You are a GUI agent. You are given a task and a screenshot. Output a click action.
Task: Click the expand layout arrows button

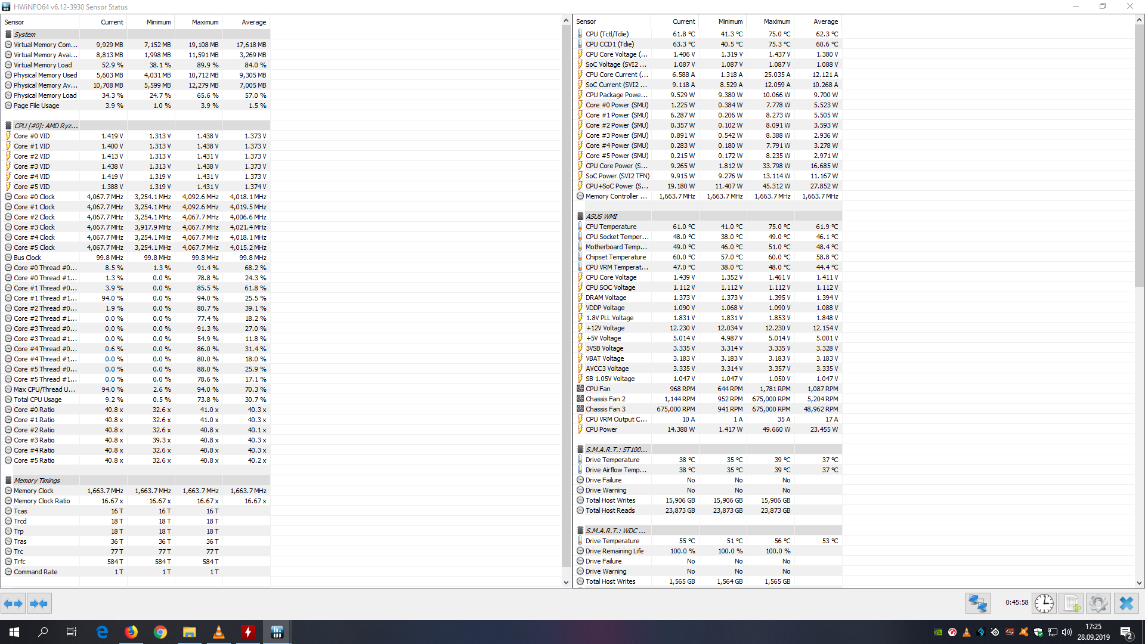click(13, 603)
